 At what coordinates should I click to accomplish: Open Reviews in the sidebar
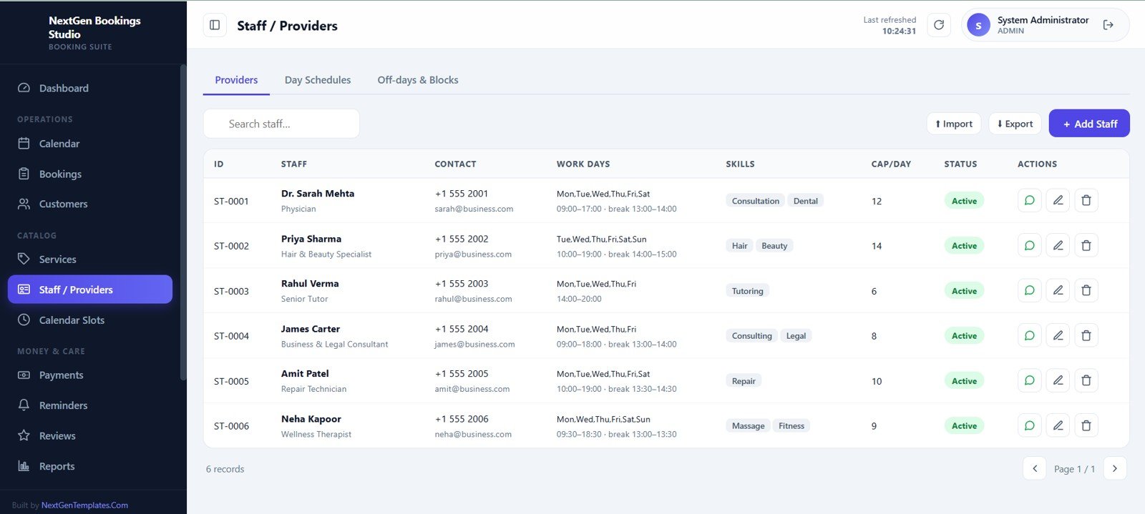click(x=90, y=436)
